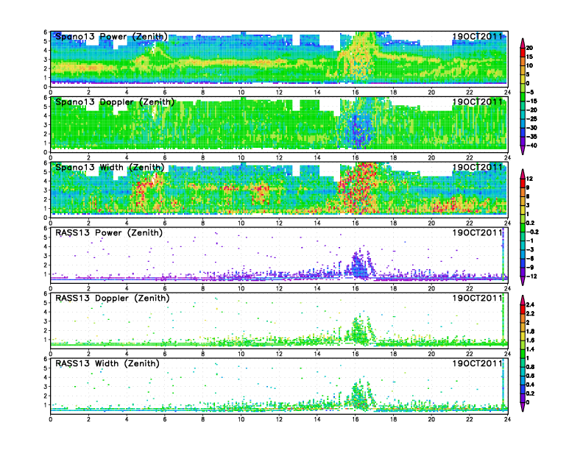The image size is (583, 450).
Task: Click the '12' label on the middle colorbar
Action: point(529,179)
